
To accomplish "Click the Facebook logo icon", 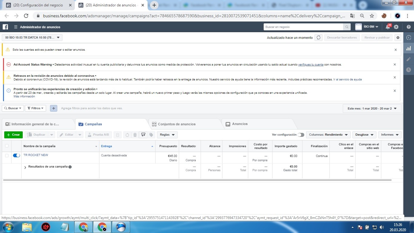I will tap(5, 27).
